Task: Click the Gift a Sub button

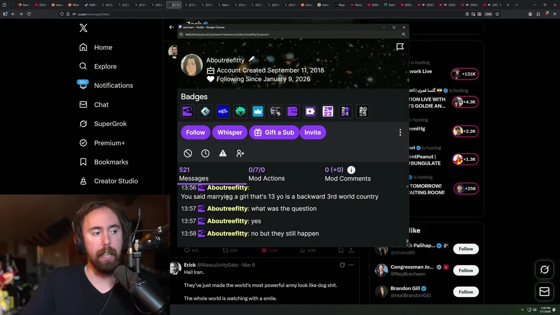Action: tap(273, 133)
